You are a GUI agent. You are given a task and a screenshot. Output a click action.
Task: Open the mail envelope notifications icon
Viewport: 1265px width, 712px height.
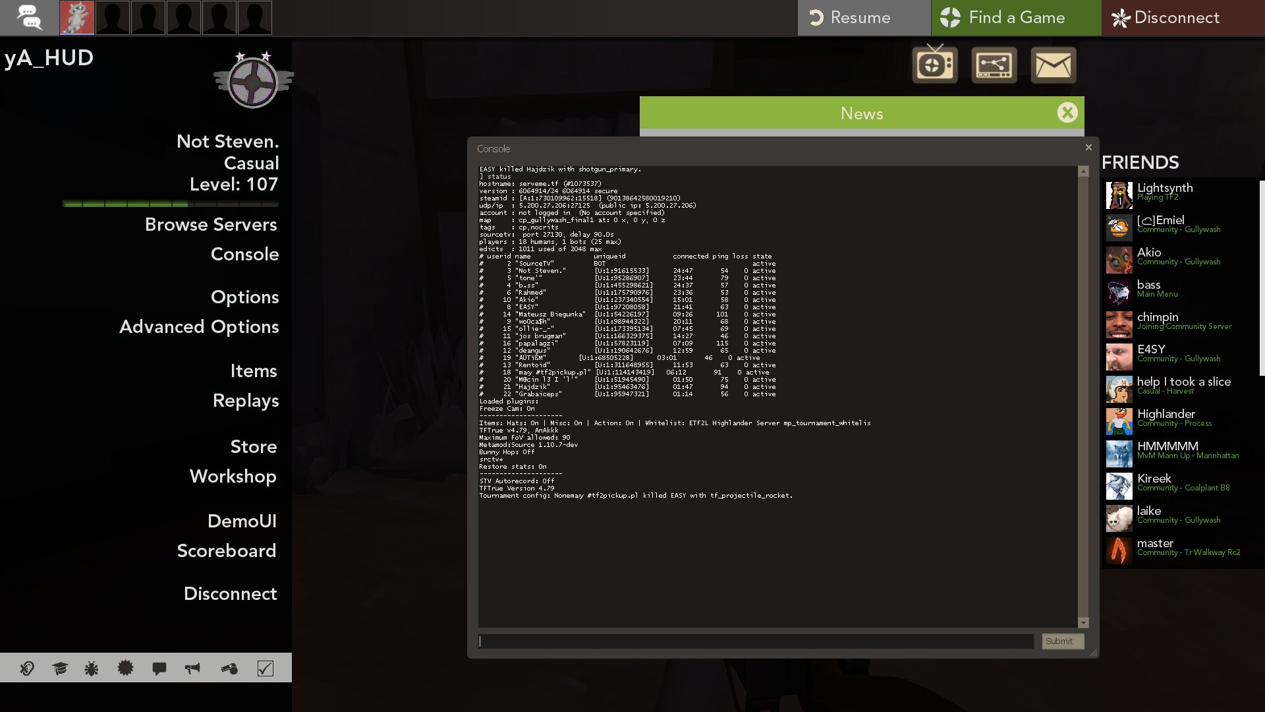click(x=1053, y=65)
